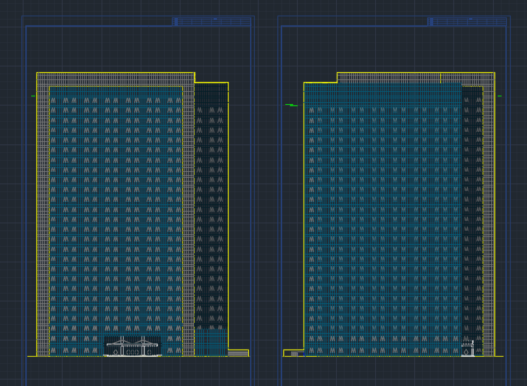Select the small gray block at right elevation's base
Viewport: 527px width, 386px height.
point(294,353)
